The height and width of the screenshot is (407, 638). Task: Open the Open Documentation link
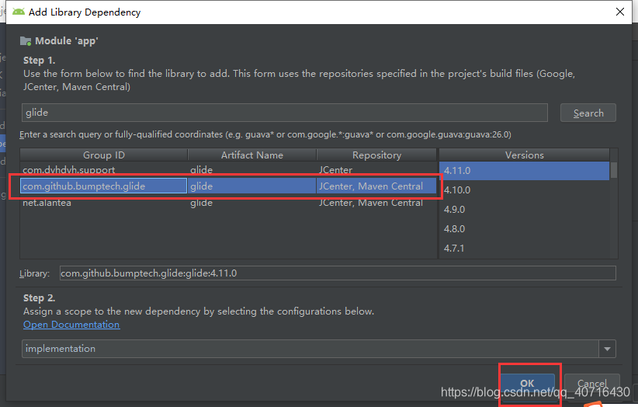tap(71, 325)
